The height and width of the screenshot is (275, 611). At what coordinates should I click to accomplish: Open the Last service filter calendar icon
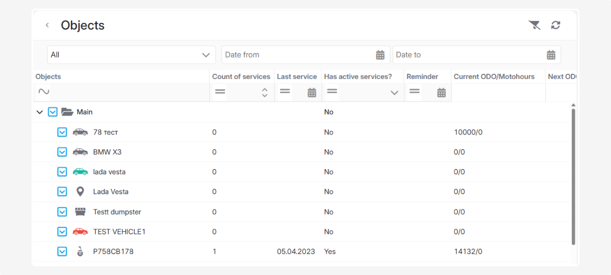pos(312,92)
